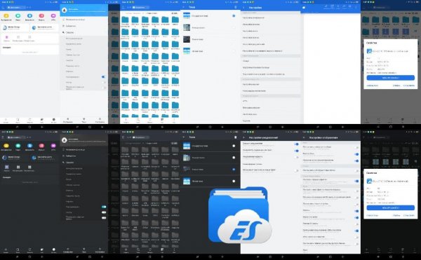Go back from the Настройки отображения screen
The height and width of the screenshot is (260, 421).
point(304,137)
